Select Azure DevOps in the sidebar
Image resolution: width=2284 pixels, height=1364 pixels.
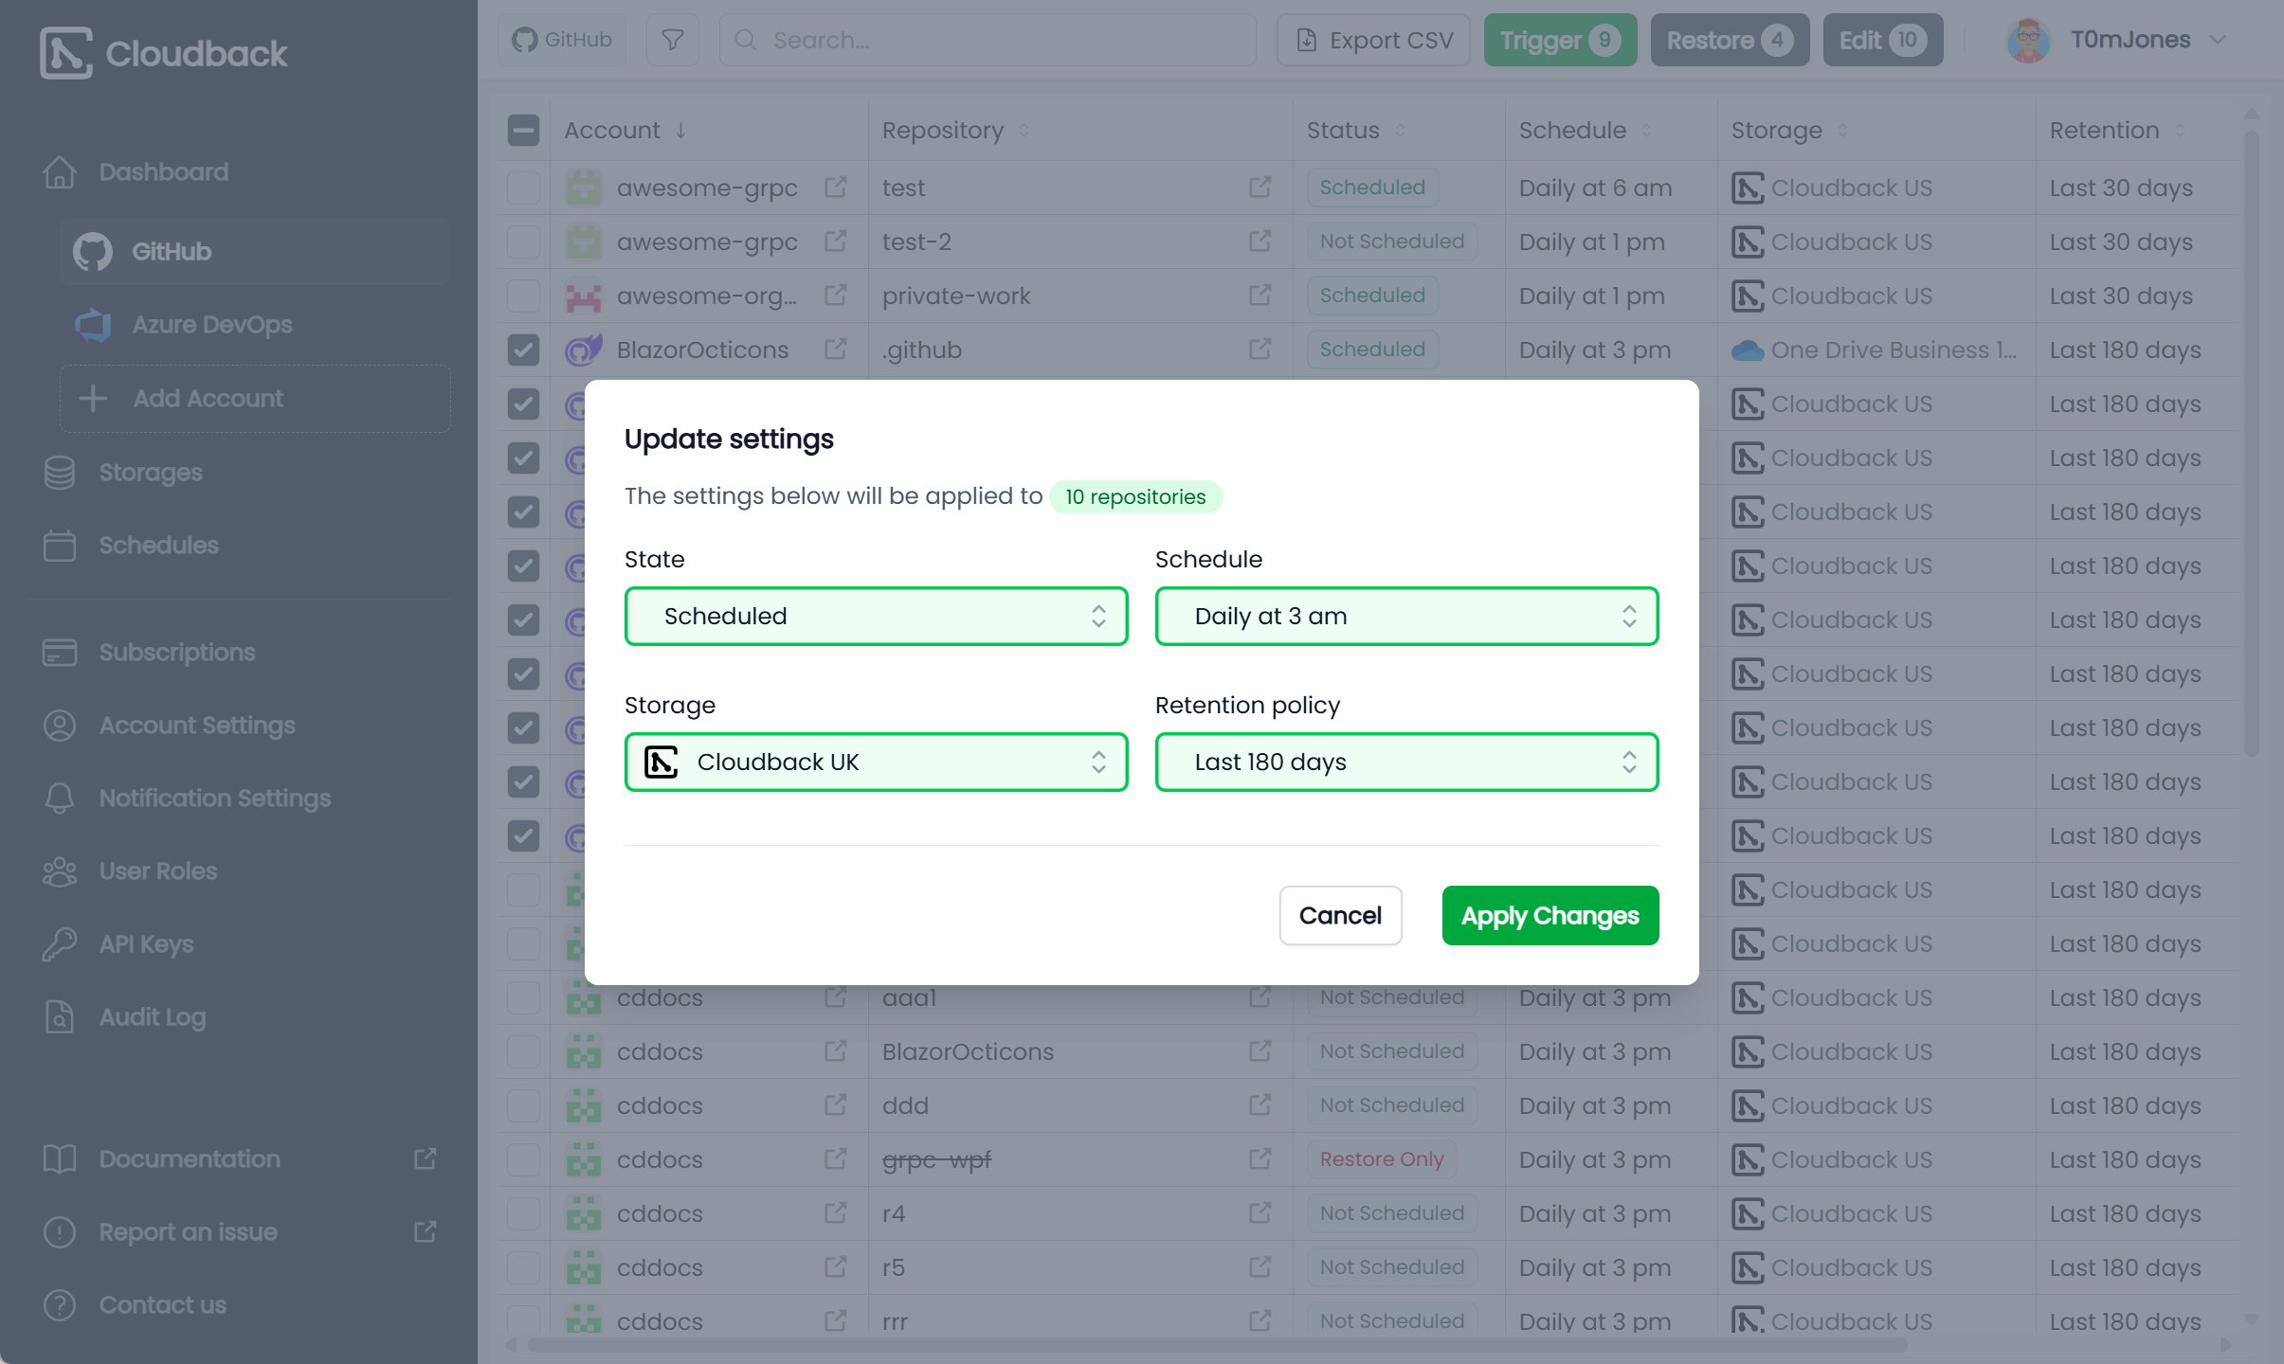(x=211, y=325)
